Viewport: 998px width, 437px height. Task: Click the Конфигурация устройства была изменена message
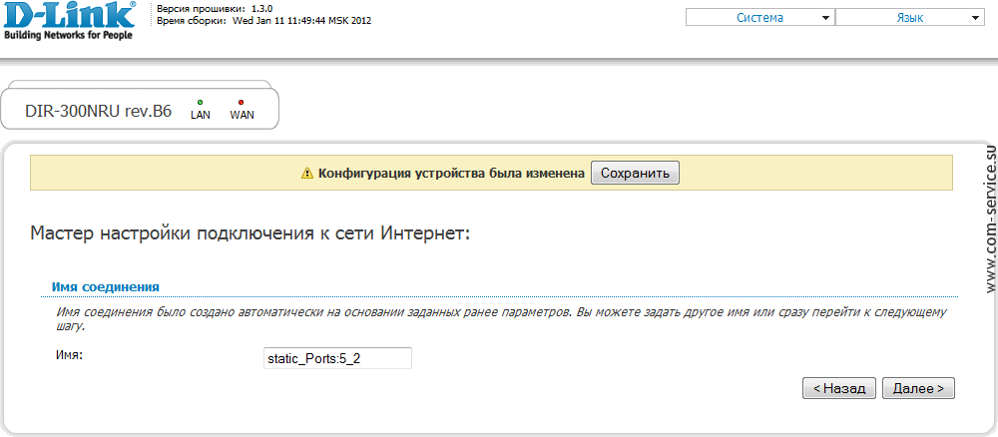[451, 173]
